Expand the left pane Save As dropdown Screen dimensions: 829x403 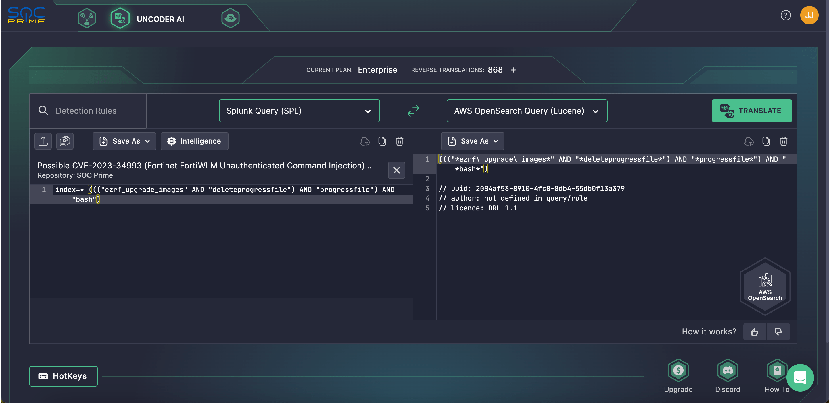(124, 141)
